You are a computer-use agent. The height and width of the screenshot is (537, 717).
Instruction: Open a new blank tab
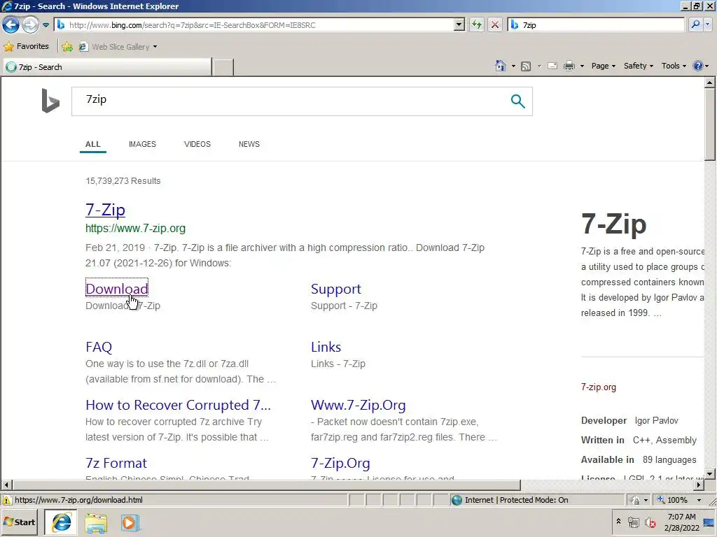223,67
